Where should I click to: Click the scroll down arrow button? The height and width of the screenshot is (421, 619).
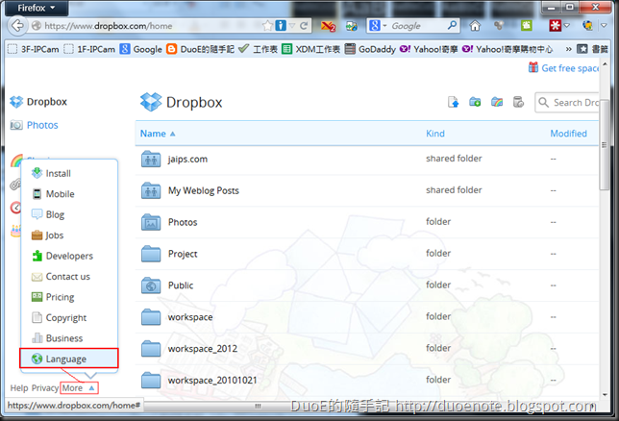click(605, 394)
